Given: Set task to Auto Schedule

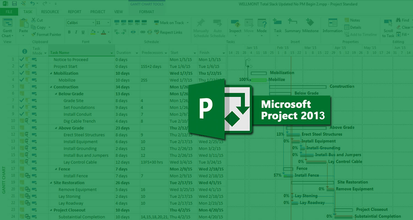Looking at the screenshot, I should click(218, 28).
